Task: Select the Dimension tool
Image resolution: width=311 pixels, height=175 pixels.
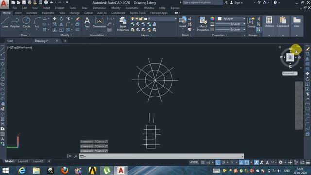Action: coord(99,22)
